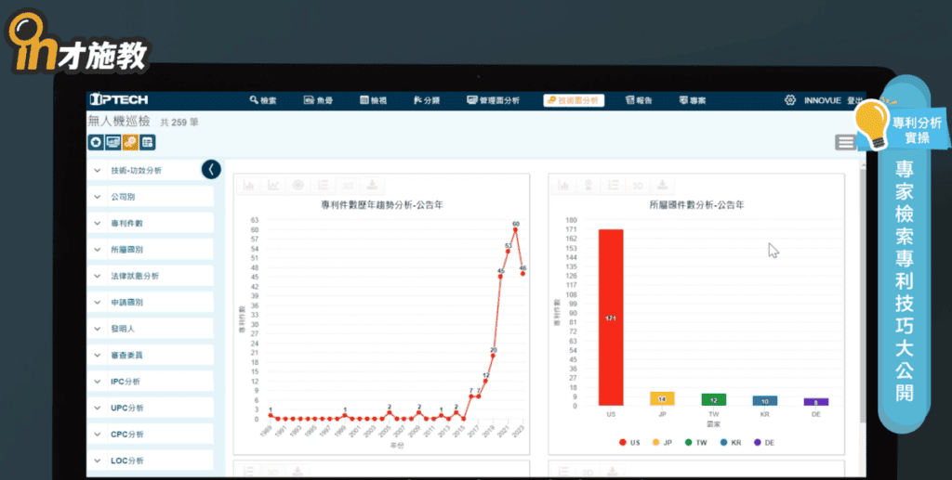Download the country count chart
Image resolution: width=952 pixels, height=480 pixels.
pos(661,185)
